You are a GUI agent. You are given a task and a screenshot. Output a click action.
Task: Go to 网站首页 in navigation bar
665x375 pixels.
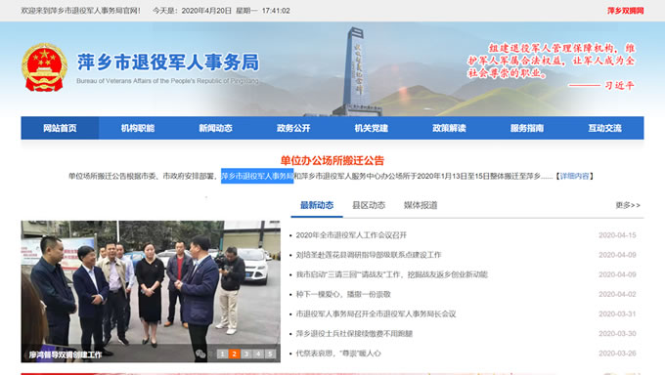click(60, 128)
